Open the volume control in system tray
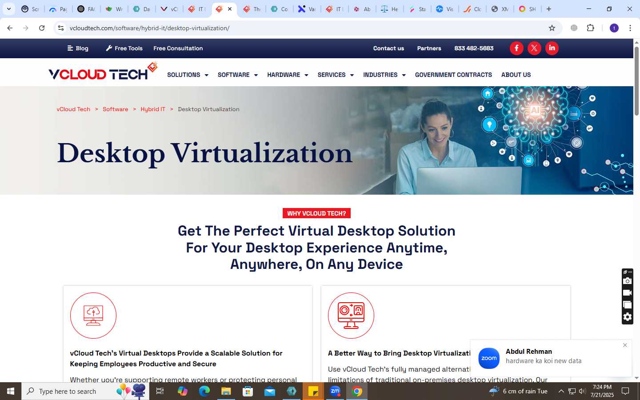Image resolution: width=640 pixels, height=400 pixels. (582, 391)
